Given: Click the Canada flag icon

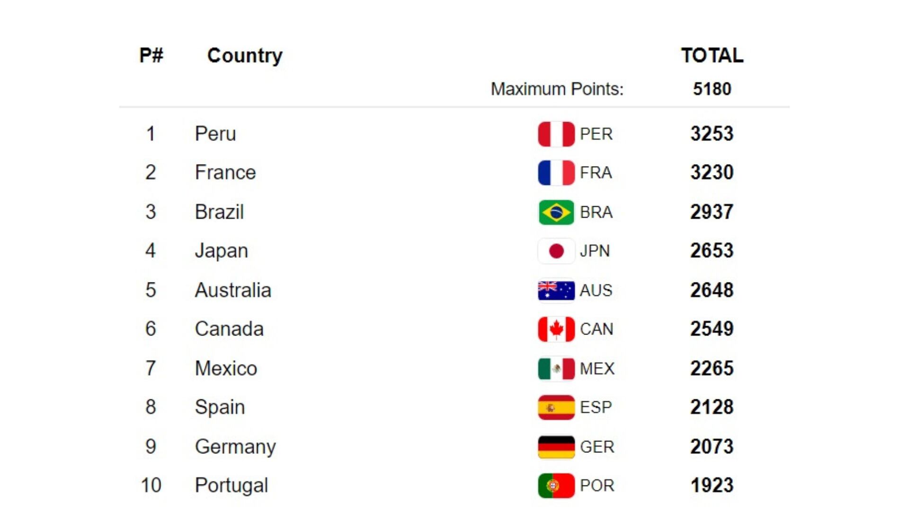Looking at the screenshot, I should pyautogui.click(x=556, y=329).
